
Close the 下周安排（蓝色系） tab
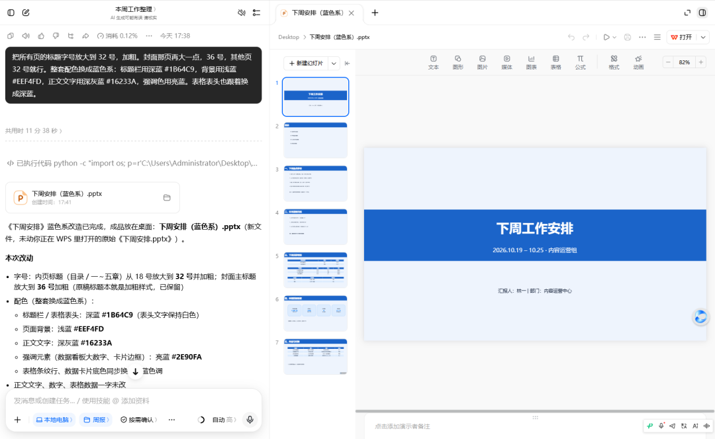coord(352,13)
